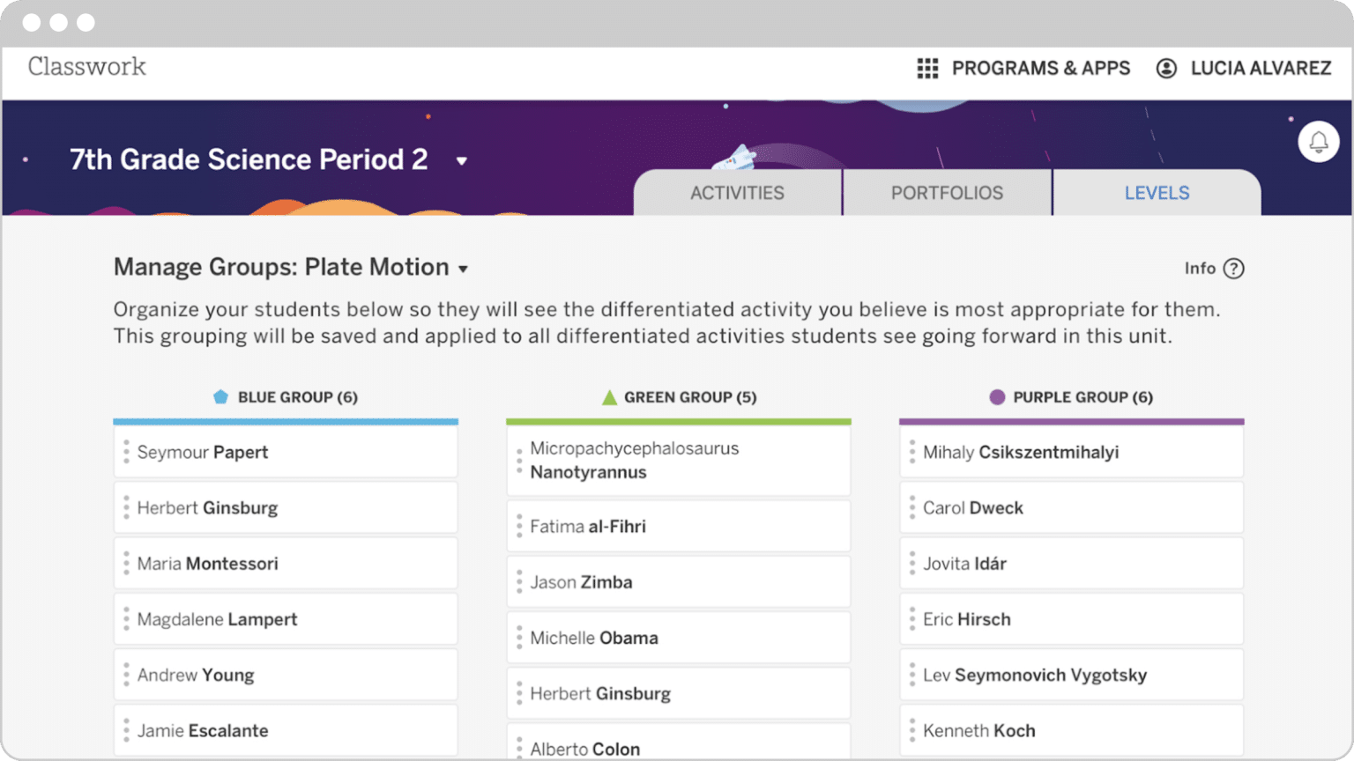Click the Info question mark icon
This screenshot has height=761, width=1354.
[x=1234, y=269]
